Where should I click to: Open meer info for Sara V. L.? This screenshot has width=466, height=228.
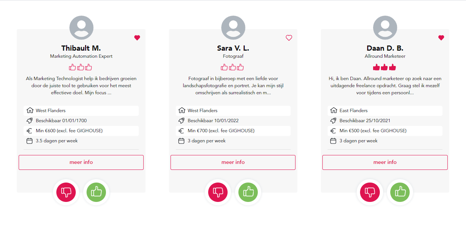click(233, 162)
